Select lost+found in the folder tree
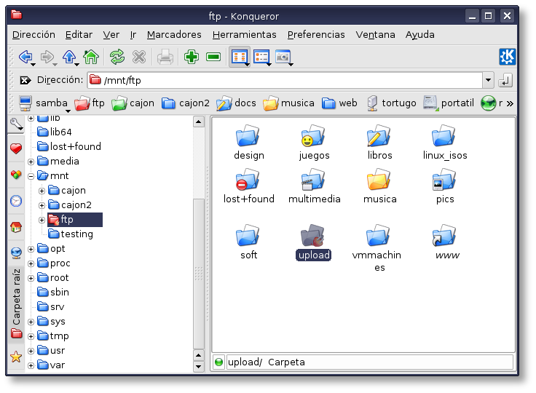 click(x=69, y=146)
